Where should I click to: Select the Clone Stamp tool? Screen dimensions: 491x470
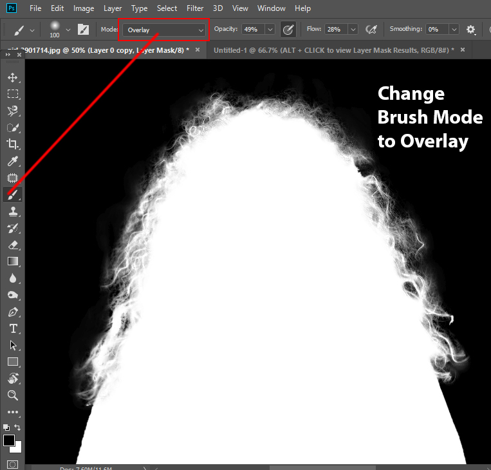tap(12, 211)
